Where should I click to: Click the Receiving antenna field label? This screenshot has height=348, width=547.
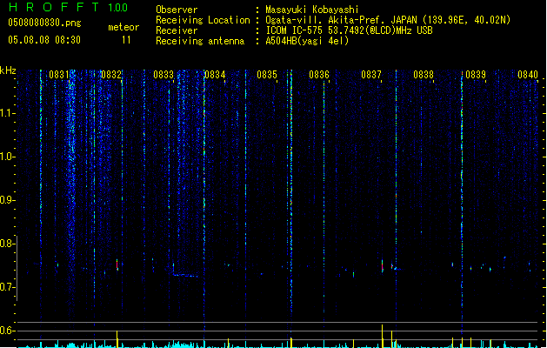[200, 41]
